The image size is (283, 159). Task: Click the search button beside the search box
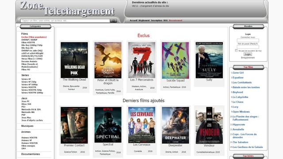pyautogui.click(x=113, y=21)
